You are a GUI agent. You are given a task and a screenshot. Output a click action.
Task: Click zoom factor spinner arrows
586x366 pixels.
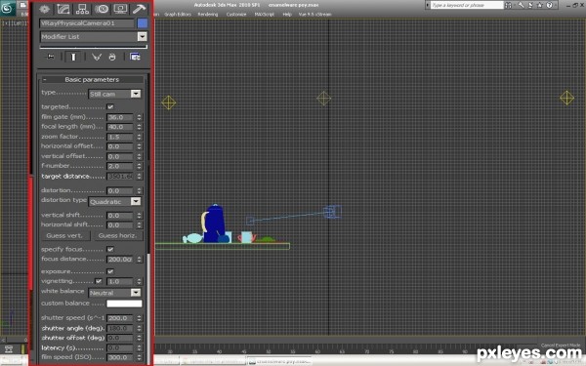tap(139, 137)
